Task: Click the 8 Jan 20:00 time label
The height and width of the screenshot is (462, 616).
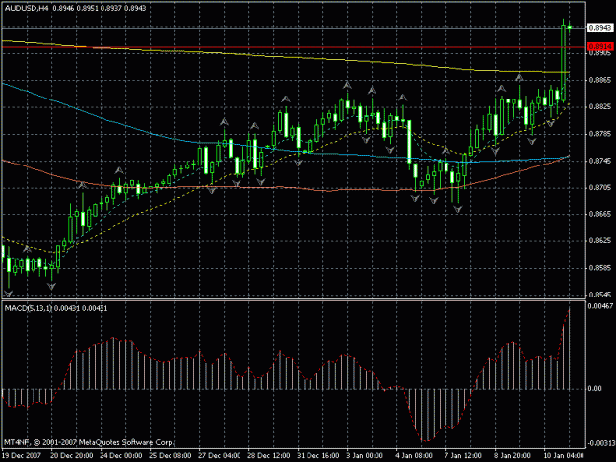Action: tap(513, 456)
